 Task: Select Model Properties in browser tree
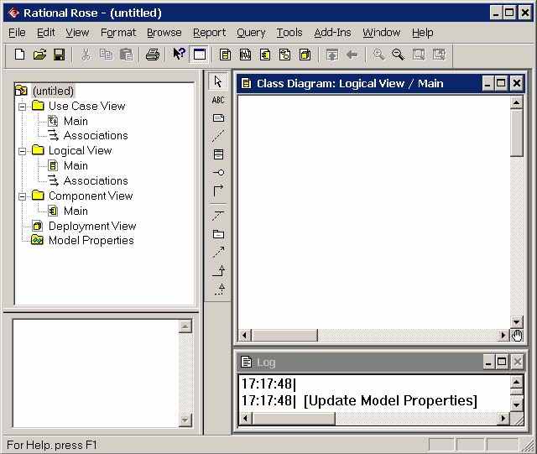[x=91, y=240]
